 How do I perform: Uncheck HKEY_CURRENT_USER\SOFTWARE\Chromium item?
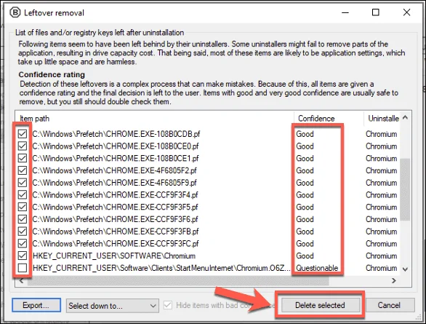(23, 256)
